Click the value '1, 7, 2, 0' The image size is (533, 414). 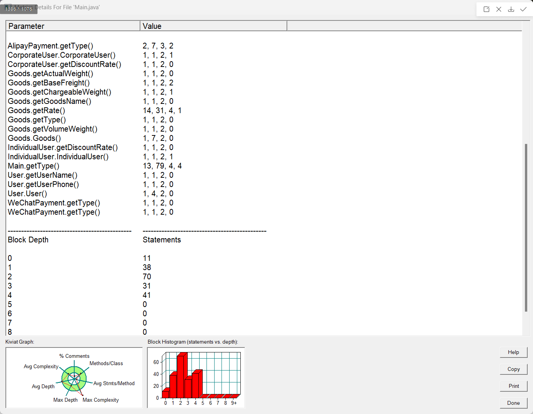tap(158, 138)
